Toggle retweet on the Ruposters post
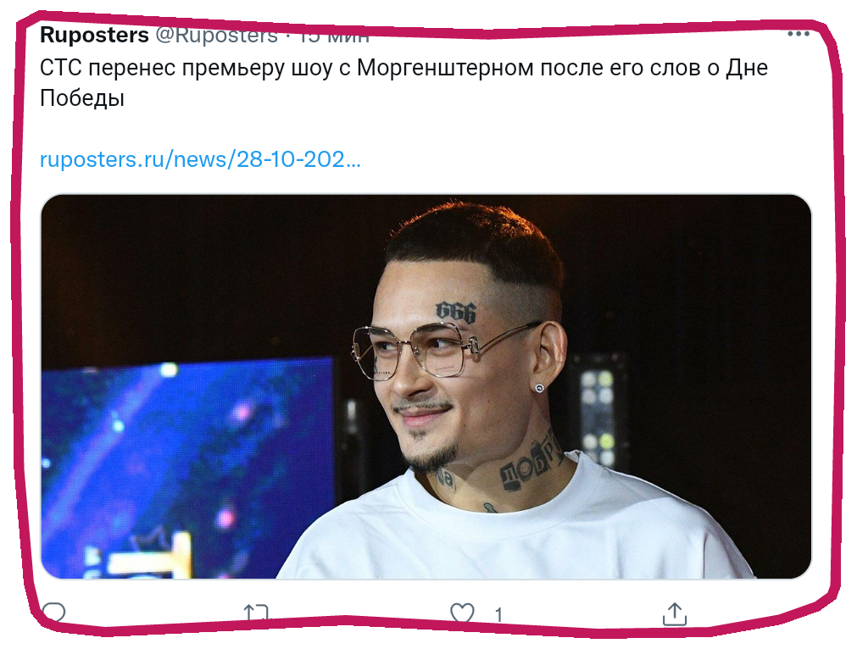Viewport: 857px width, 649px height. (x=256, y=613)
